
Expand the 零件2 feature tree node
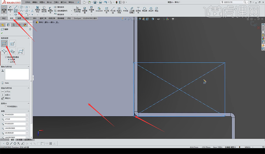pyautogui.click(x=34, y=22)
